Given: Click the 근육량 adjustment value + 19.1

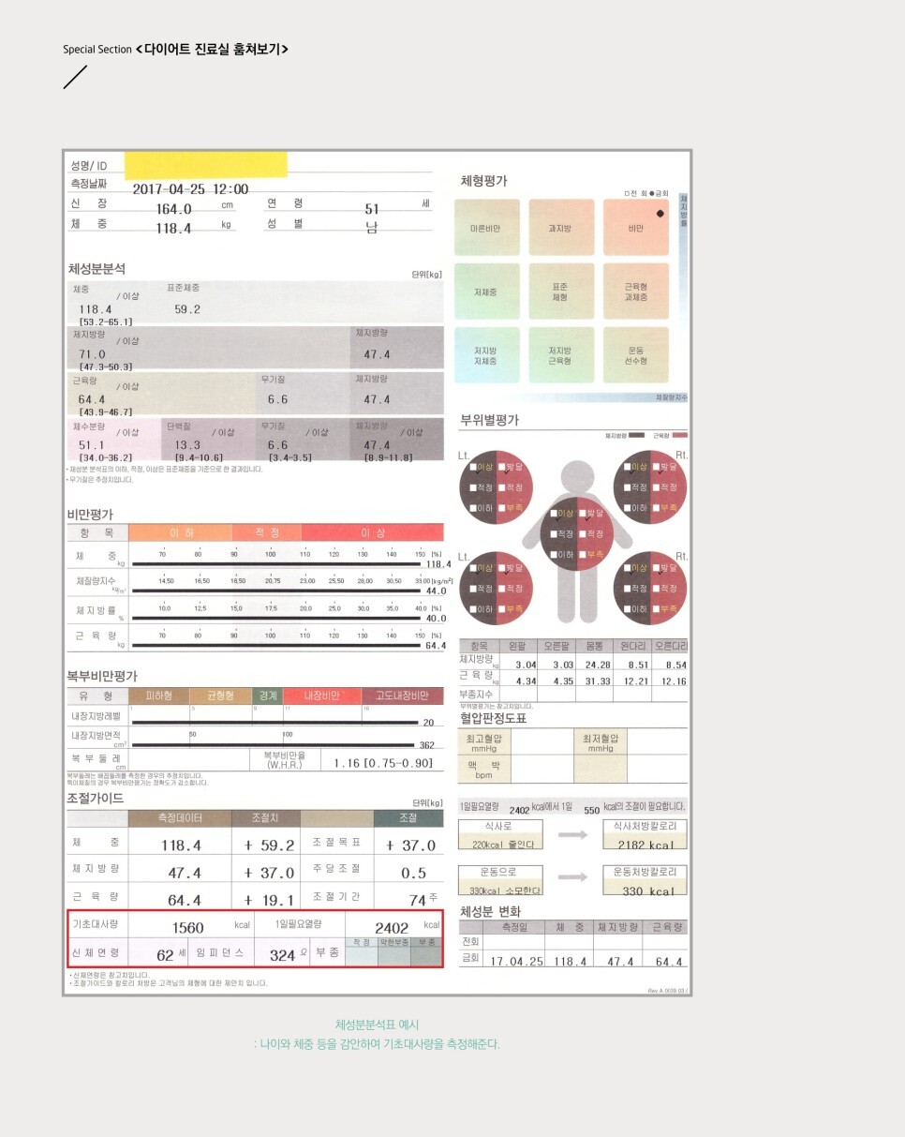Looking at the screenshot, I should (x=270, y=901).
